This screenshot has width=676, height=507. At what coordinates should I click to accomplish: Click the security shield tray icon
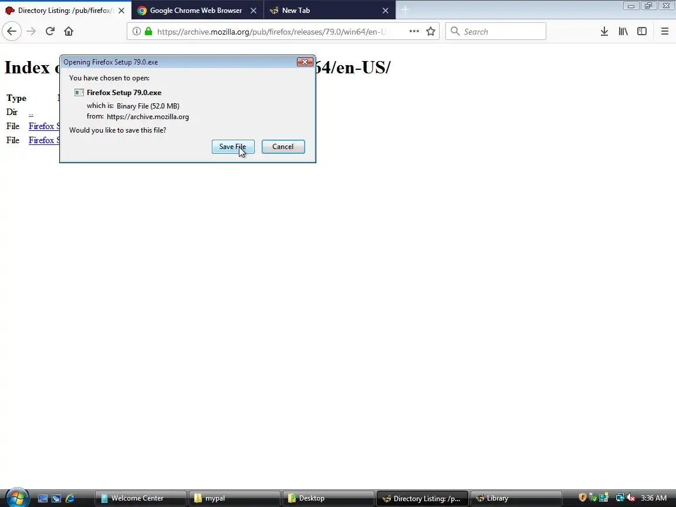click(x=583, y=498)
